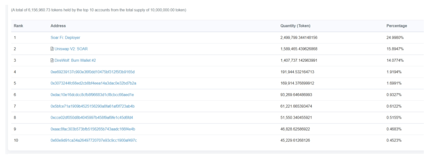432x166 pixels.
Task: Click the Rank column header
Action: [19, 26]
